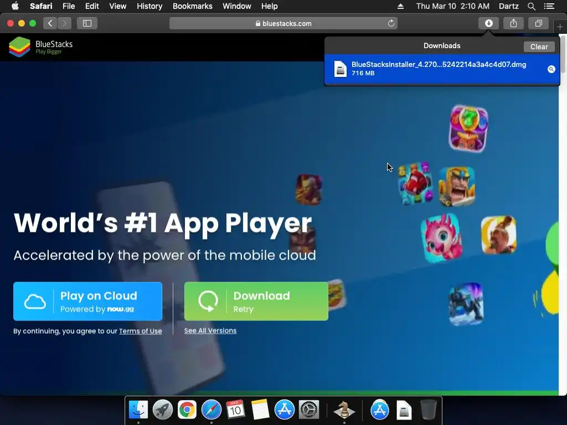Open the Edit menu
Screen dimensions: 567x425
(x=92, y=6)
